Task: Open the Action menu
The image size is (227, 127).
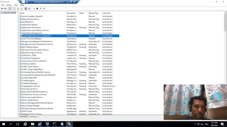Action: coord(9,5)
